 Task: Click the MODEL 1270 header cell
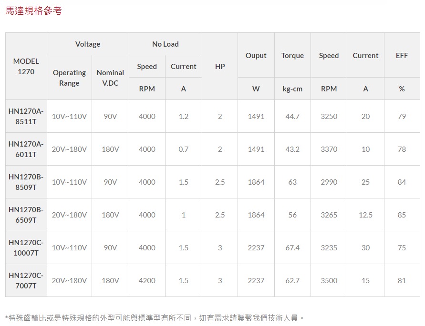(26, 66)
